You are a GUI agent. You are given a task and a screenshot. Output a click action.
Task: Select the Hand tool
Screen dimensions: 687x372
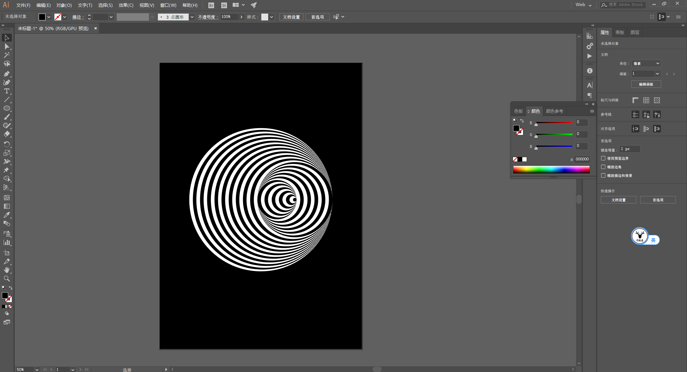click(x=6, y=270)
